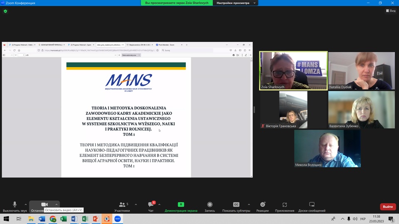
Task: Open PowerPoint from taskbar
Action: tap(96, 219)
